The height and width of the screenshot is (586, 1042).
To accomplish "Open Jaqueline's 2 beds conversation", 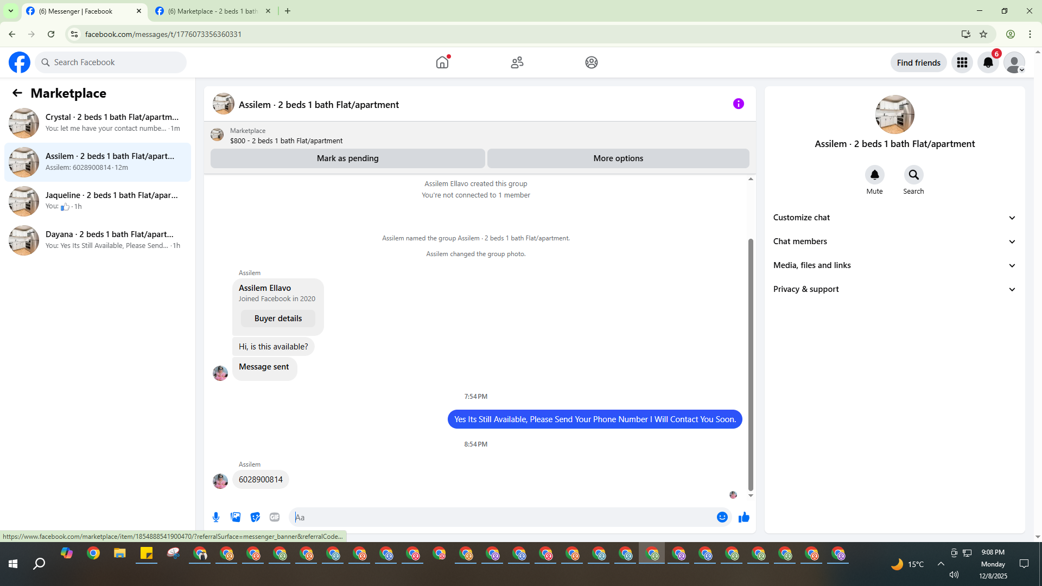I will click(x=98, y=201).
